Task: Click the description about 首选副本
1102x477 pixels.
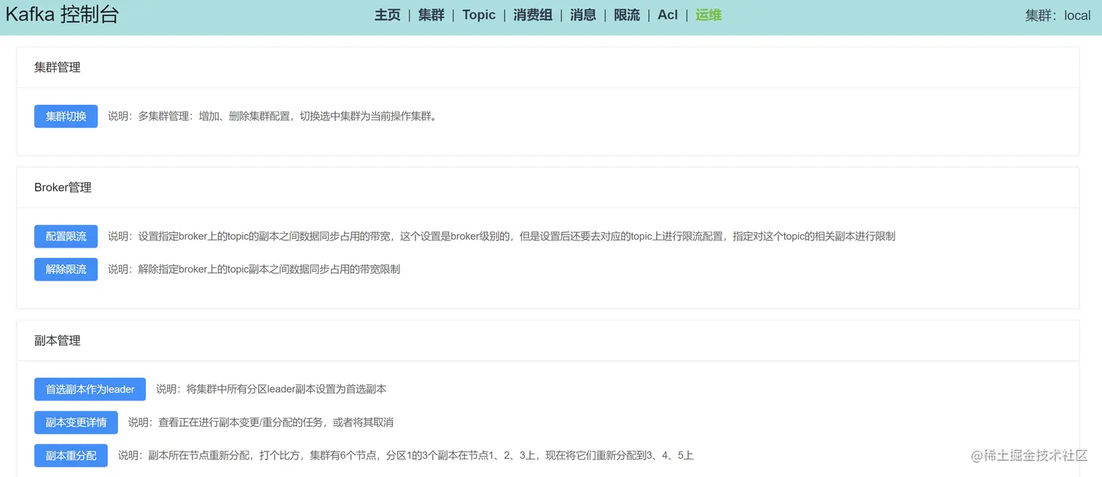Action: [271, 389]
